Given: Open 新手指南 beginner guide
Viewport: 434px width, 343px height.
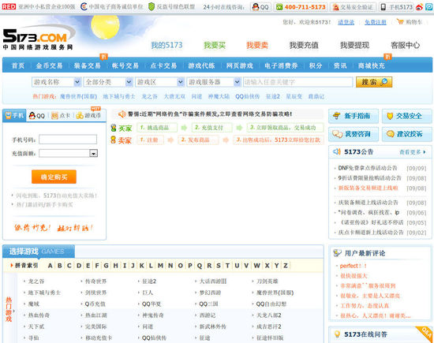Looking at the screenshot, I should point(354,116).
